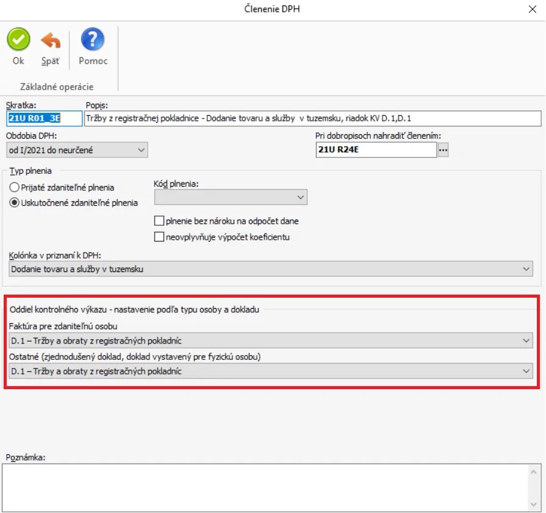The image size is (546, 513).
Task: Enable plnenie bez nároku na odpočet dane
Action: point(159,221)
